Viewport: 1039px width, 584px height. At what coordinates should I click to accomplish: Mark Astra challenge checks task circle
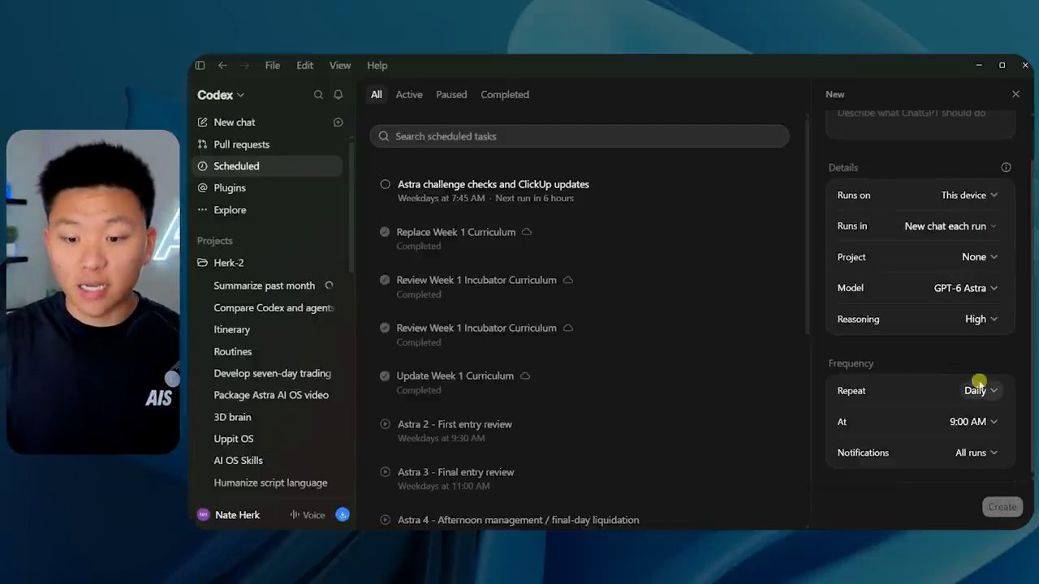(386, 184)
